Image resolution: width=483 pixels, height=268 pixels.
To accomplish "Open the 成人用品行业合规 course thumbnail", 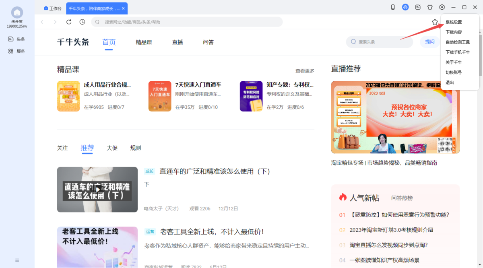I will [x=68, y=96].
